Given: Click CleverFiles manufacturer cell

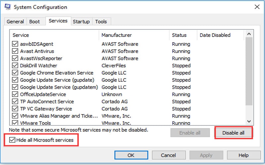Looking at the screenshot, I should (x=114, y=65).
